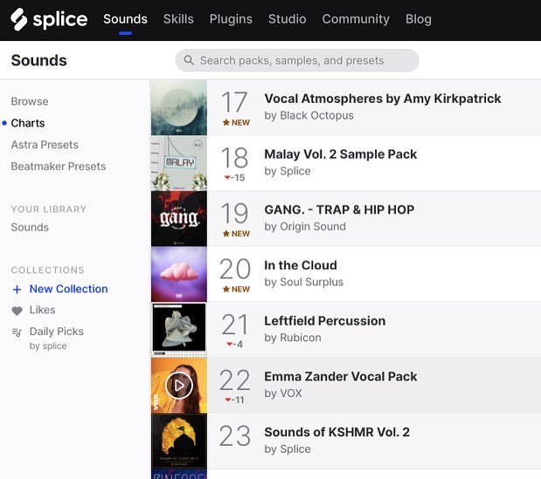
Task: Focus the search packs, samples, presets field
Action: tap(297, 60)
